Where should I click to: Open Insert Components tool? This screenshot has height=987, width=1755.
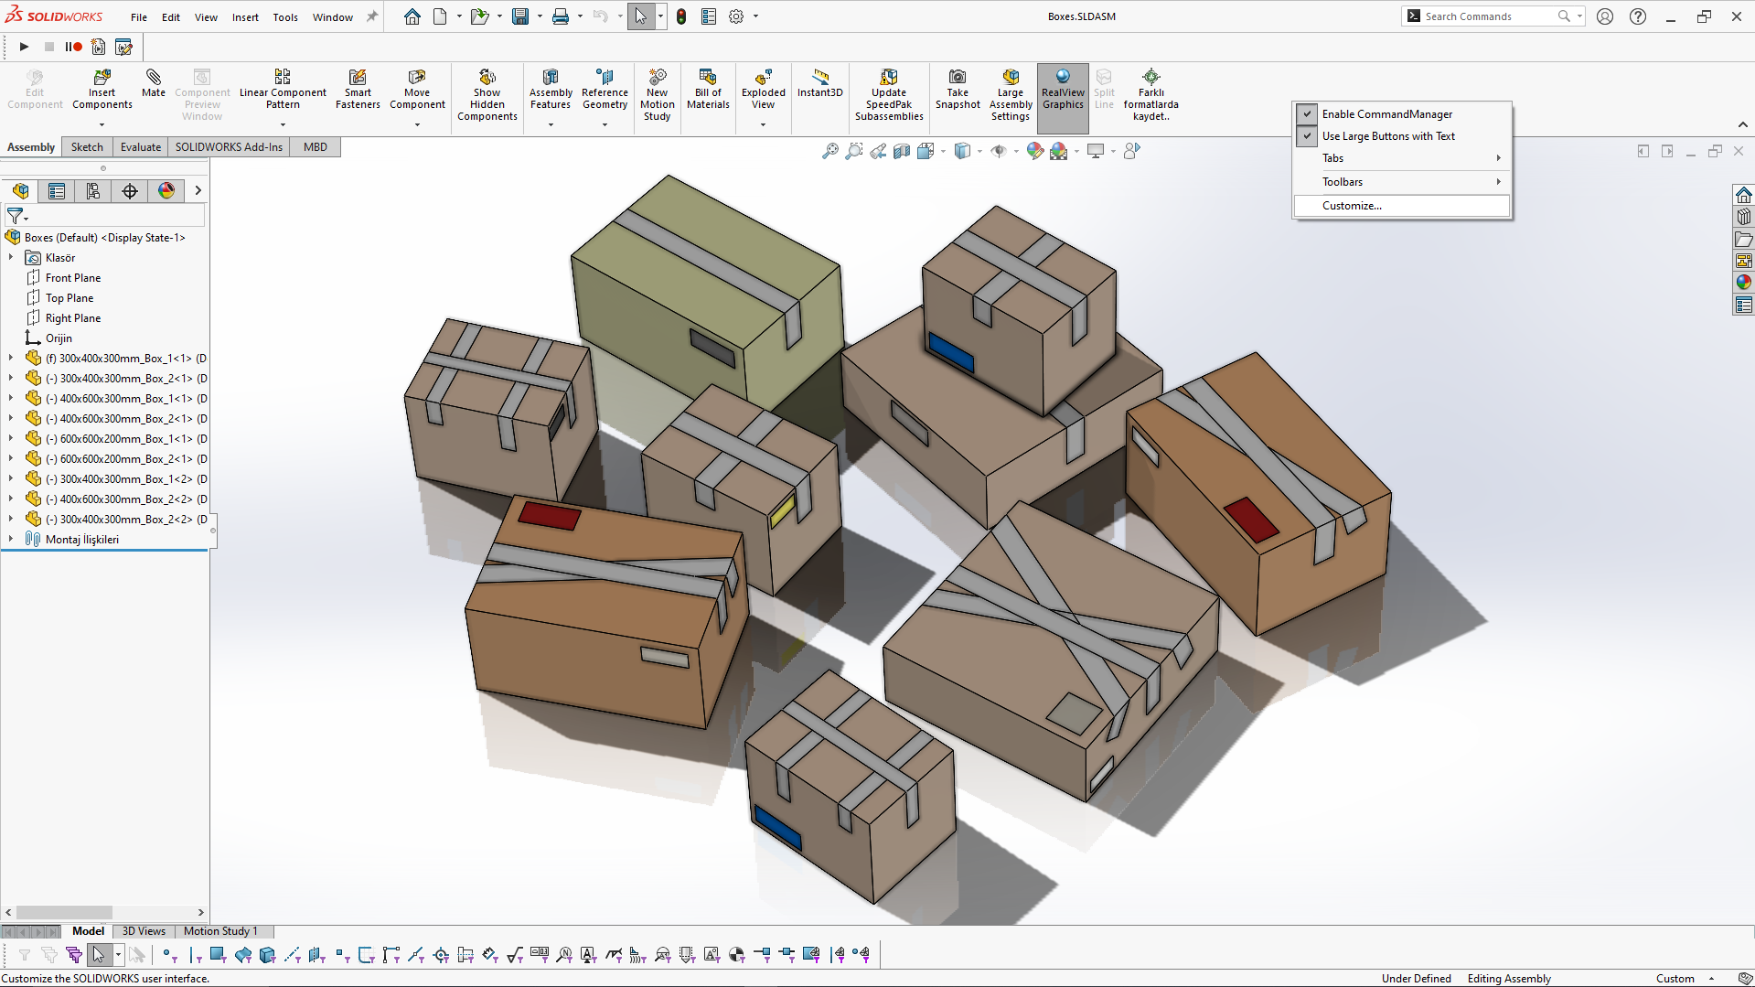[102, 89]
